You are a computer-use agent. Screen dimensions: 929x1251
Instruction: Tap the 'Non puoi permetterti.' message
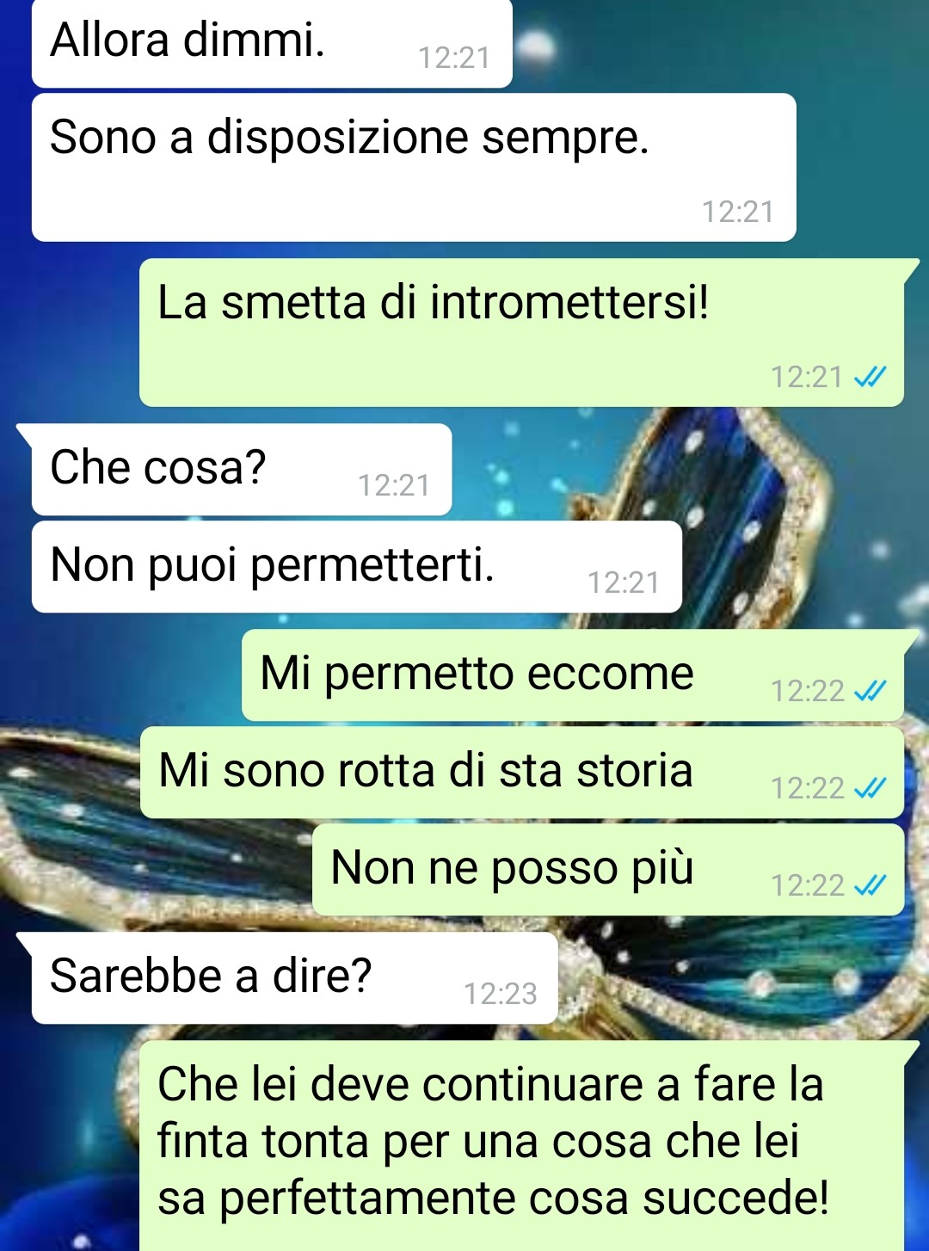357,567
